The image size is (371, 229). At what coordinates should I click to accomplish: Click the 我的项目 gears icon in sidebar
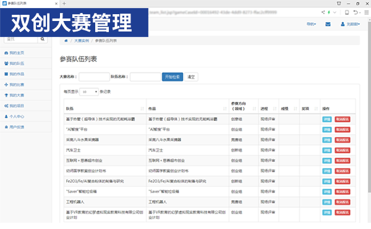click(x=6, y=106)
